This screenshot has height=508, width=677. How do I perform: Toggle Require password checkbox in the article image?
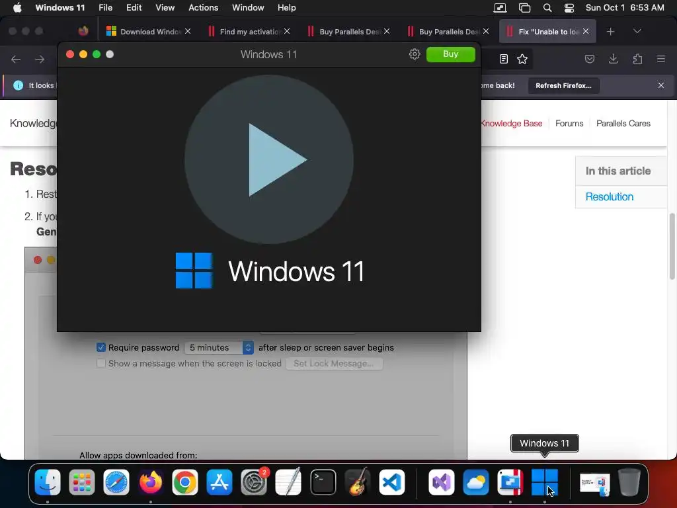point(101,347)
